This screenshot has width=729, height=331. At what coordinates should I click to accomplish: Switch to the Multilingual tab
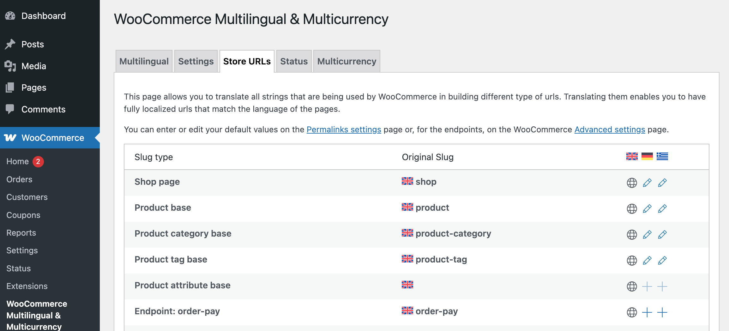pos(144,61)
